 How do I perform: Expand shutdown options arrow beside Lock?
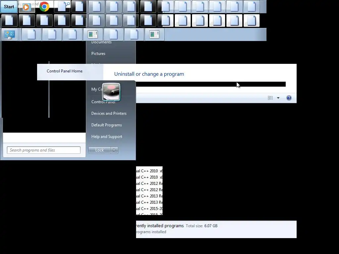click(x=114, y=150)
